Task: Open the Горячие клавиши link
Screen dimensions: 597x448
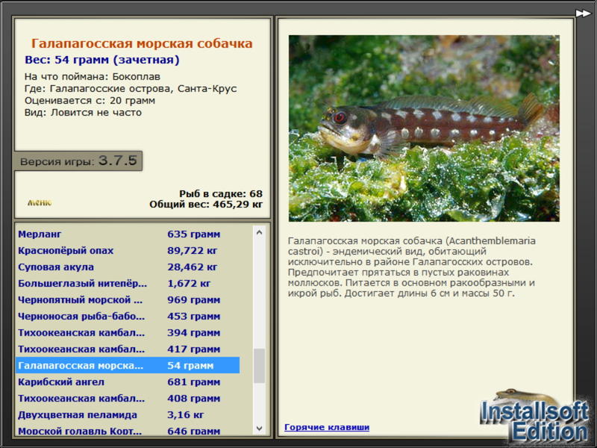Action: tap(327, 427)
